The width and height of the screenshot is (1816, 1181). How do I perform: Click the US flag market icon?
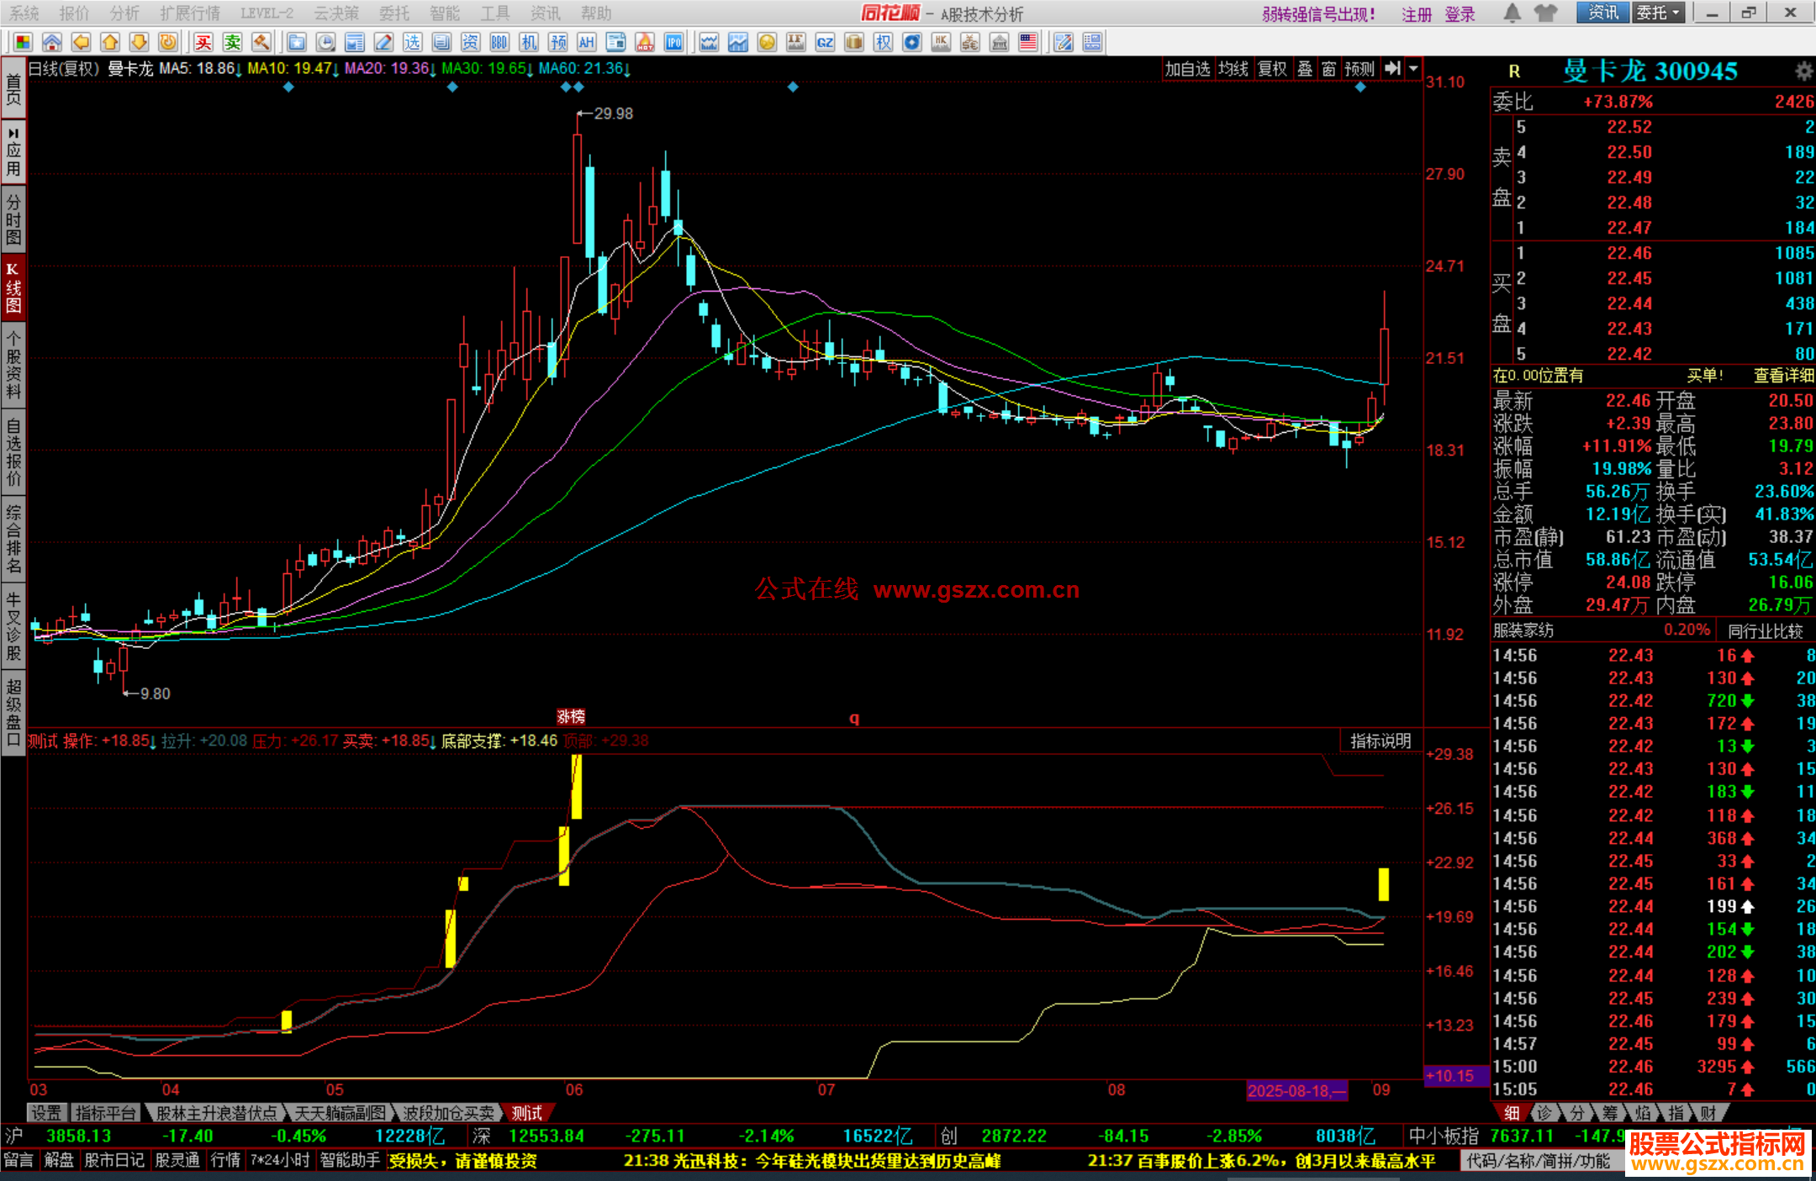[1028, 42]
